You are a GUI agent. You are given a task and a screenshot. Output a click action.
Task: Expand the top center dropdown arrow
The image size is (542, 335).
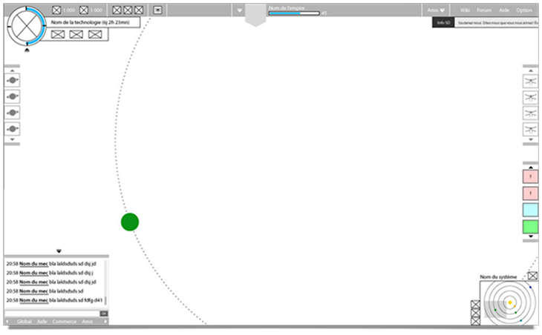pyautogui.click(x=238, y=10)
